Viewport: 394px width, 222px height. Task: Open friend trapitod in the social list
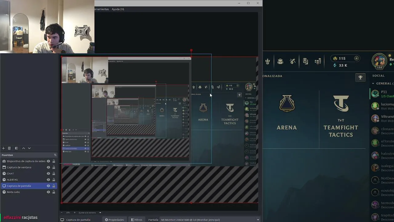(382, 217)
